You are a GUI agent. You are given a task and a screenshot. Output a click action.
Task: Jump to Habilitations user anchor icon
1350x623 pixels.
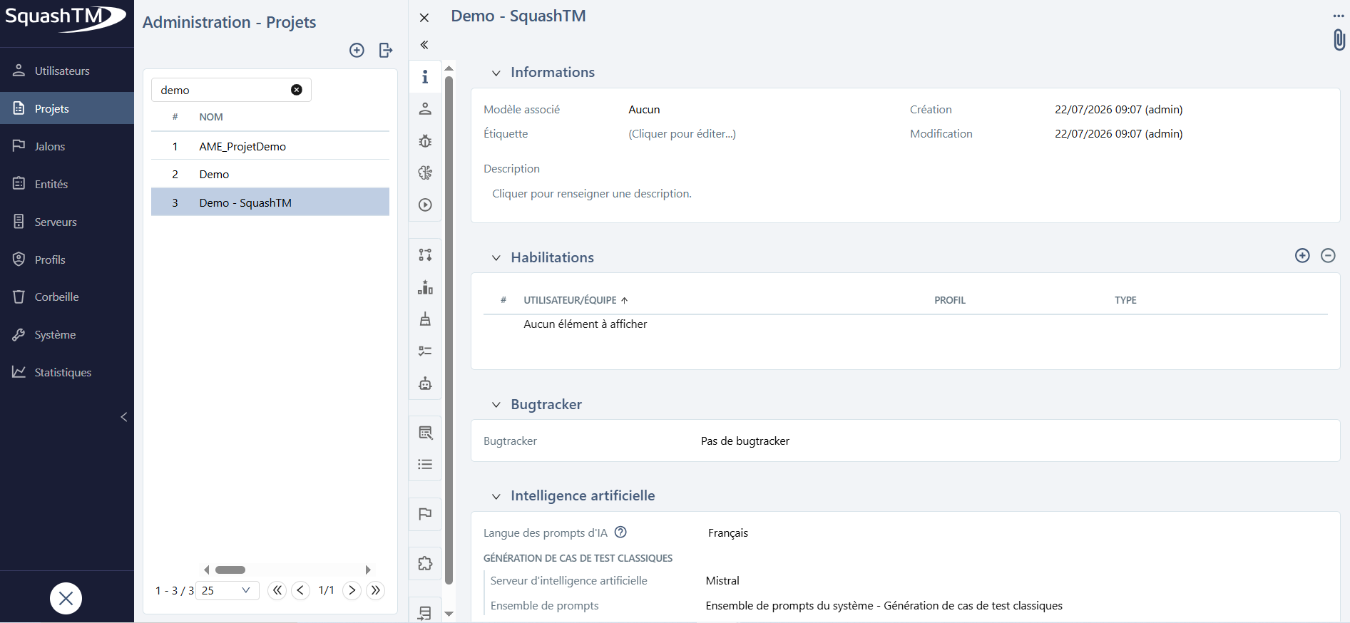[425, 108]
